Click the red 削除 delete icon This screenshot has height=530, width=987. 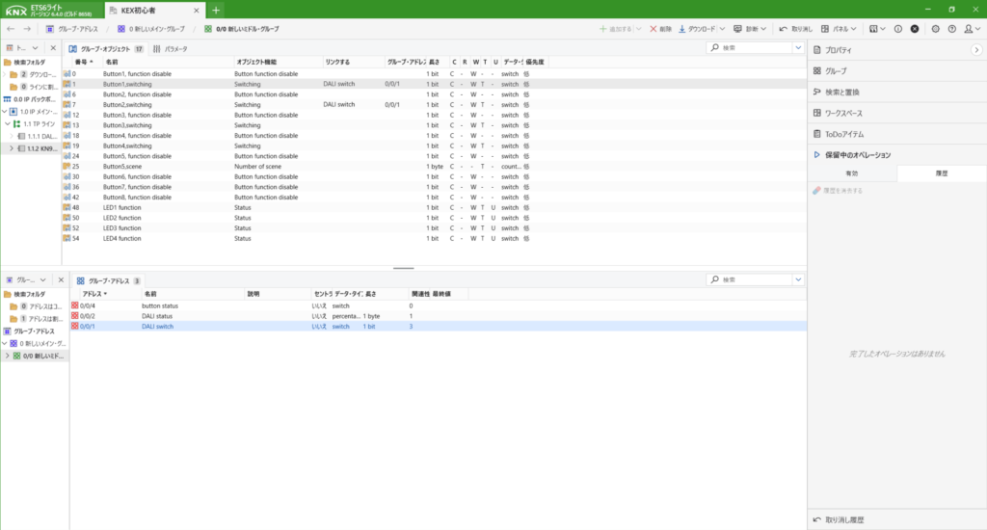point(653,29)
